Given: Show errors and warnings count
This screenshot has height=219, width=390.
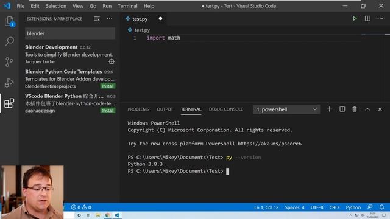Looking at the screenshot, I should point(81,207).
